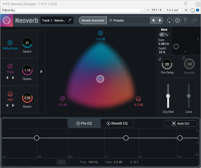Image resolution: width=201 pixels, height=168 pixels.
Task: Click the Dry/Wet slider handle
Action: 168,96
